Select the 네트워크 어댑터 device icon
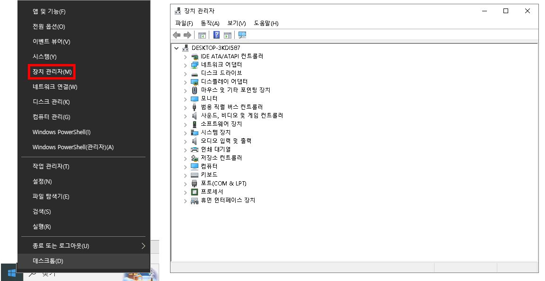 [x=194, y=64]
